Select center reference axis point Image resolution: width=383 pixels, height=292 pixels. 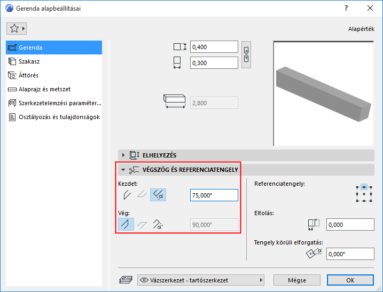pos(364,194)
